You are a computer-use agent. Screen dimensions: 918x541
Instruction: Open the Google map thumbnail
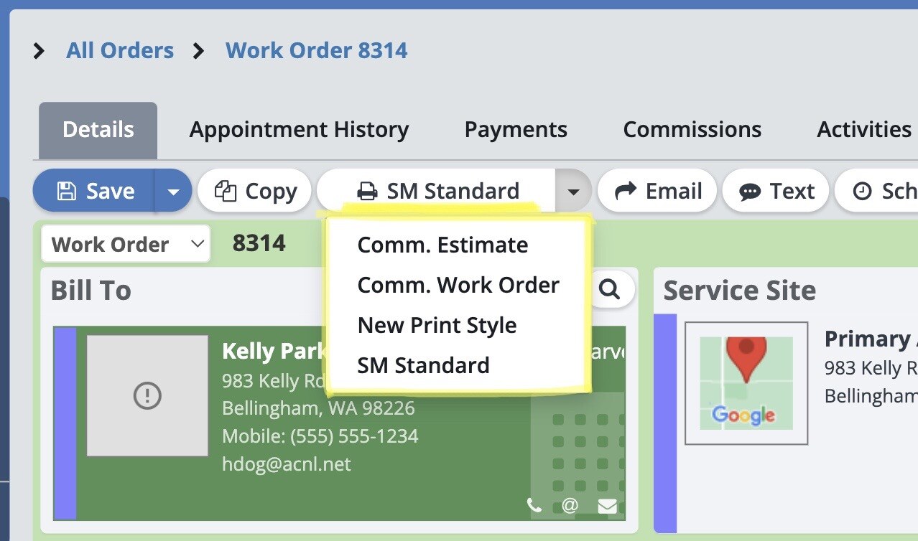[x=746, y=383]
